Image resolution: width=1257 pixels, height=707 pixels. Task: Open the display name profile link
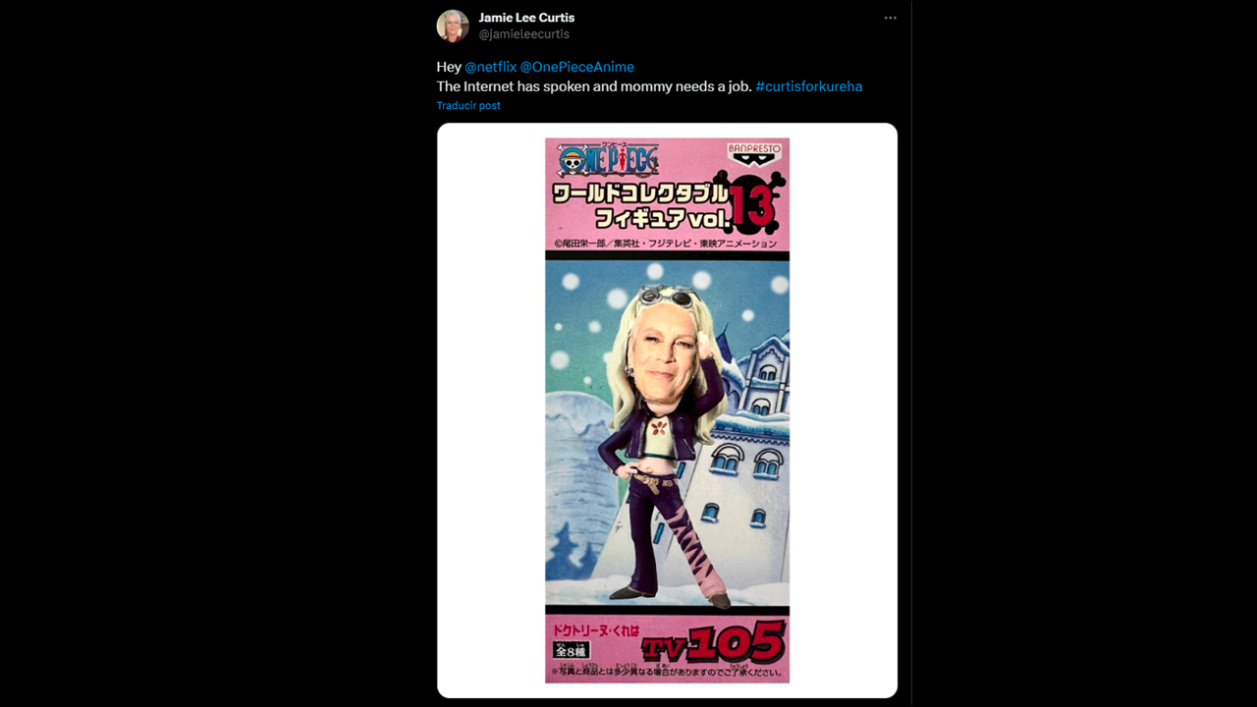[526, 18]
